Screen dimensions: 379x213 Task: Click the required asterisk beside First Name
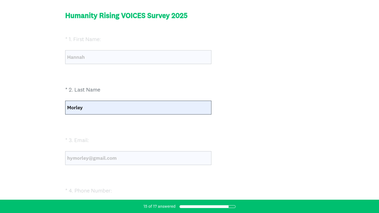click(66, 39)
